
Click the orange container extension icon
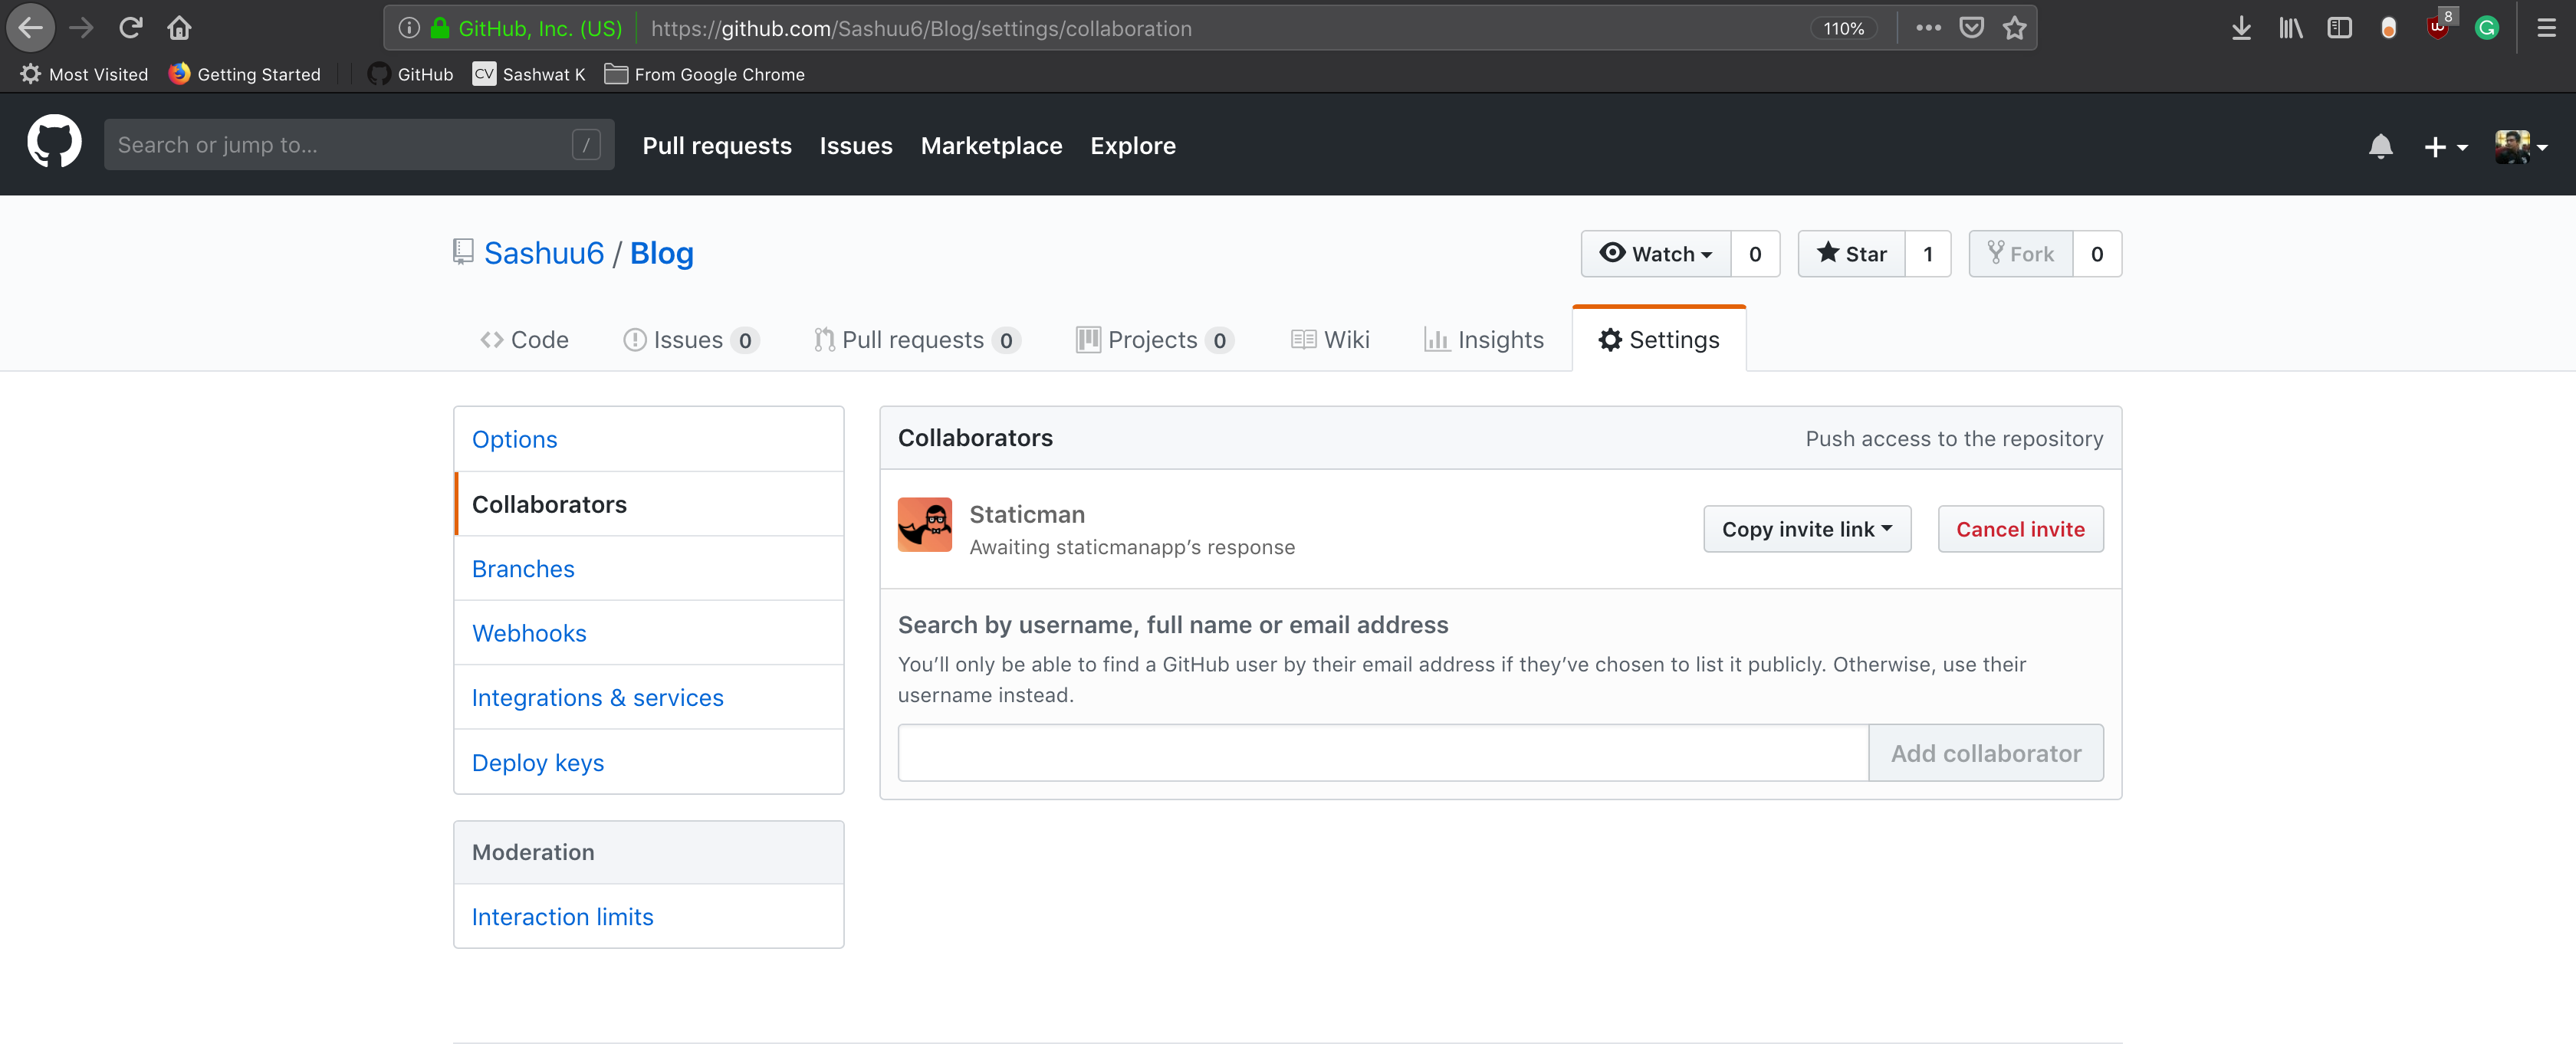point(2388,28)
